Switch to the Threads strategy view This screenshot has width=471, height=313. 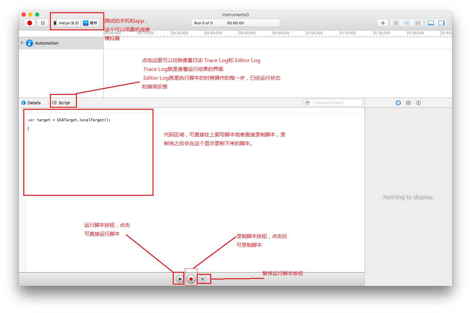(418, 23)
